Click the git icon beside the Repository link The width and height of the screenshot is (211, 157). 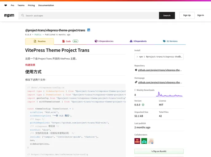136,70
